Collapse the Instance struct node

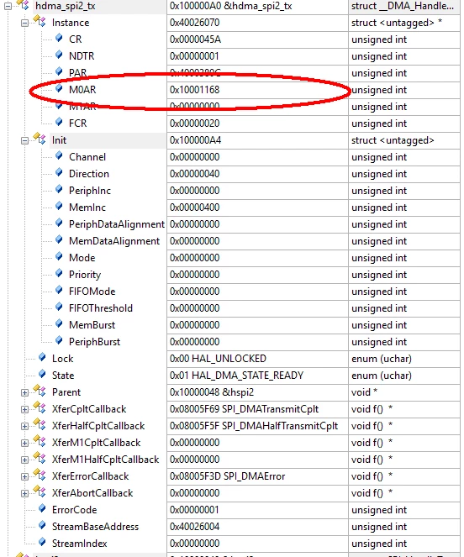click(24, 23)
